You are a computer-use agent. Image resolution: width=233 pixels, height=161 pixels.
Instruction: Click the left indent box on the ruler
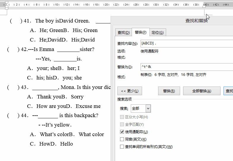(x=7, y=8)
